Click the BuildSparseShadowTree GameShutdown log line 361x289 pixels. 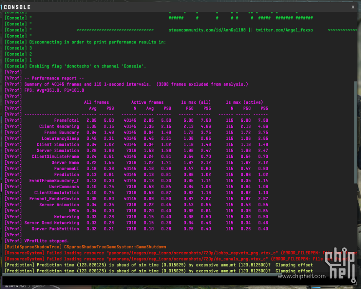(x=85, y=247)
